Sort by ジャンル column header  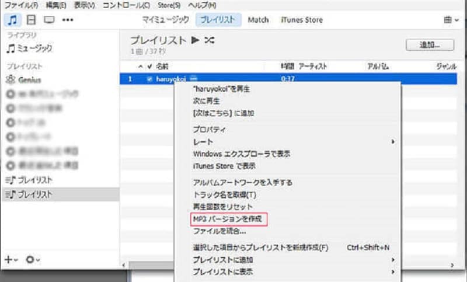click(446, 67)
